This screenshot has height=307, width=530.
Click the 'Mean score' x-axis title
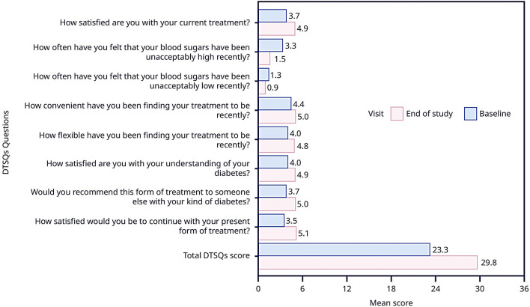tap(391, 301)
